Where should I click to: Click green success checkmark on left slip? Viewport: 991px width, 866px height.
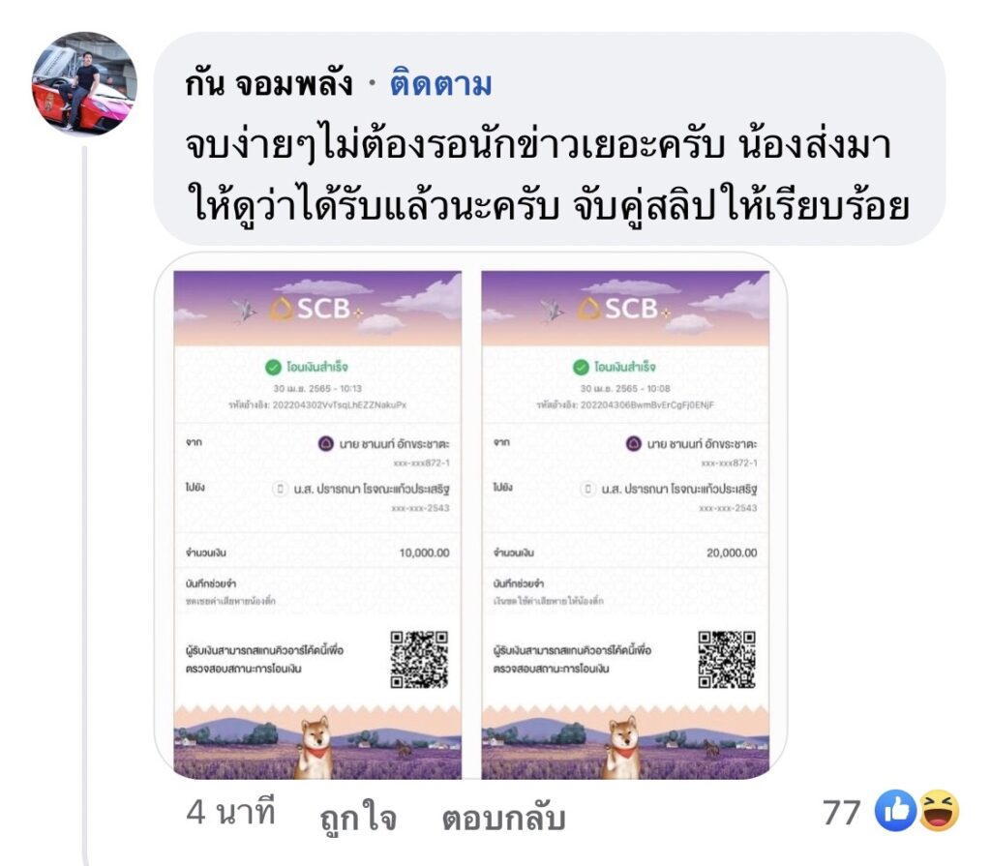pos(273,368)
